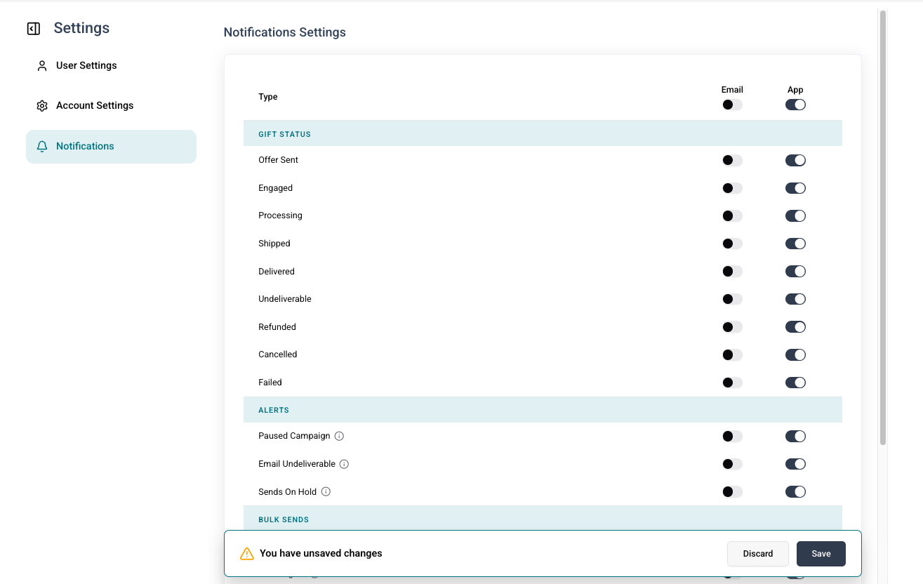Screen dimensions: 923x584
Task: Click the page vertical scrollbar
Action: coord(883,227)
